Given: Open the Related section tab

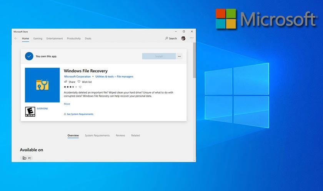Looking at the screenshot, I should click(135, 135).
